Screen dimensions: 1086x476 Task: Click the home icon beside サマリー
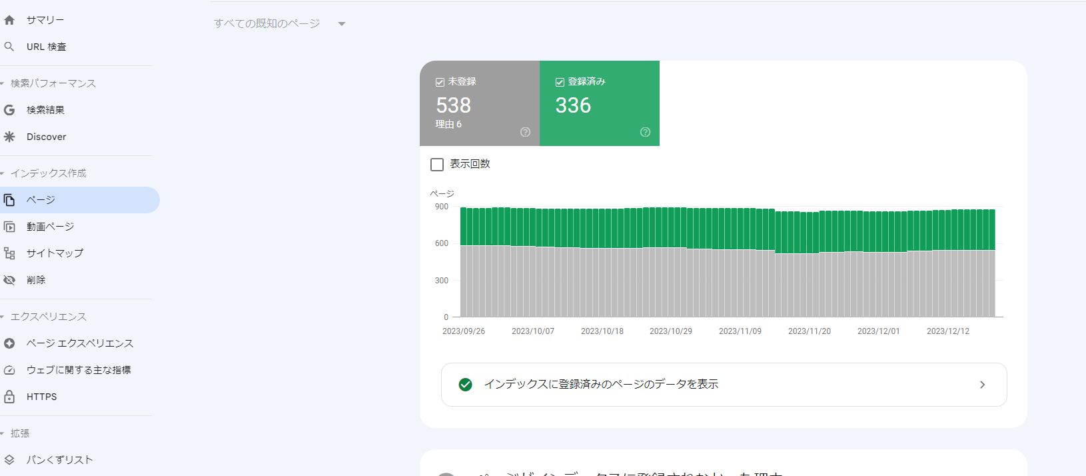(x=9, y=20)
